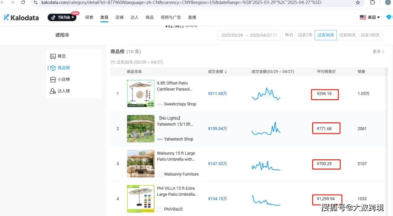Select the 过去30天 date range
393x216 pixels.
click(x=325, y=35)
